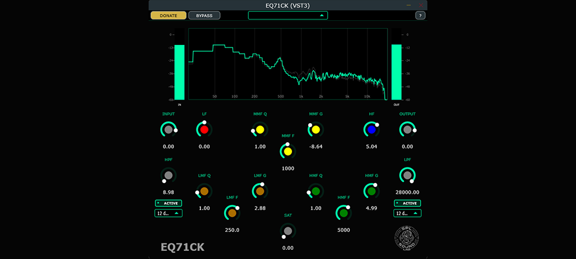Click the green HMF Q knob
576x259 pixels.
316,191
